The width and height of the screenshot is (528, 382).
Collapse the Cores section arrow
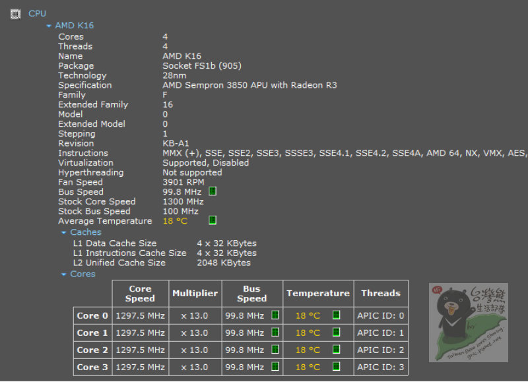(x=63, y=274)
